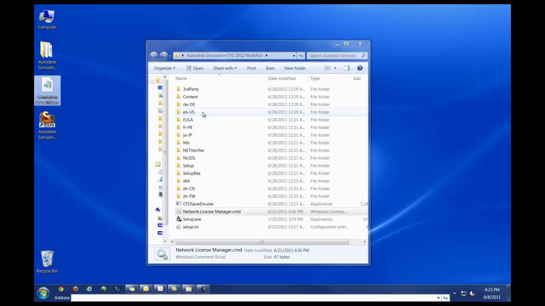The image size is (545, 306).
Task: Click the Adobe PDF taskbar icon
Action: [161, 289]
